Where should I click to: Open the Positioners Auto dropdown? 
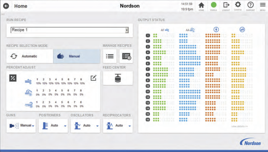tap(53, 126)
